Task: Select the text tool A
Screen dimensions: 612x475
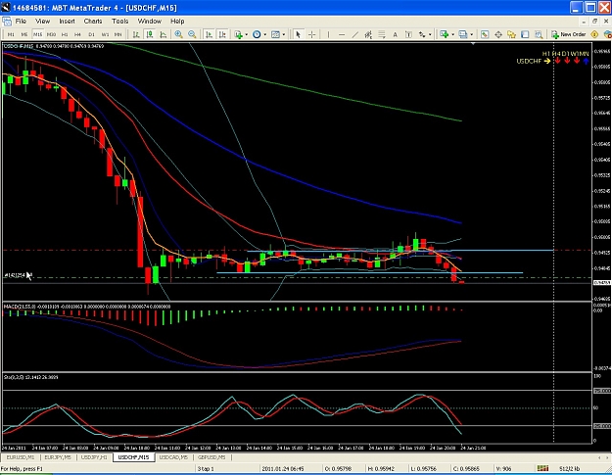Action: (x=395, y=34)
